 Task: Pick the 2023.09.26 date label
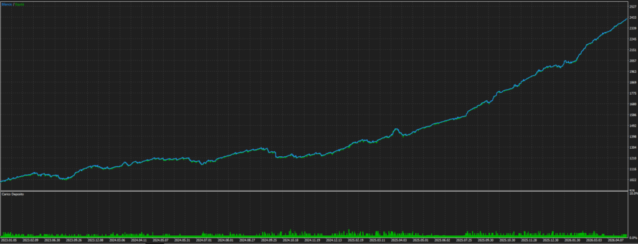(74, 240)
